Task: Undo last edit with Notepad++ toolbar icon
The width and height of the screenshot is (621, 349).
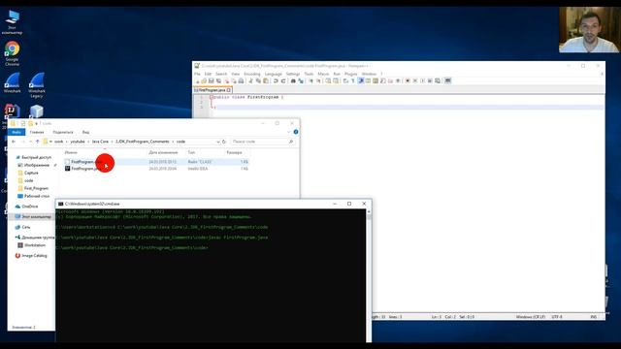Action: (x=276, y=80)
